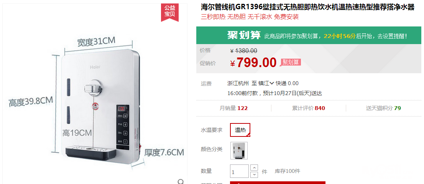Click the 公益宝贝 red badge
This screenshot has width=424, height=184.
pyautogui.click(x=170, y=11)
